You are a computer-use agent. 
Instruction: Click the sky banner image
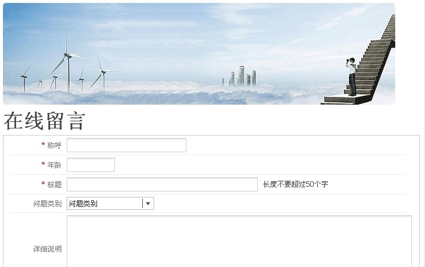(199, 54)
